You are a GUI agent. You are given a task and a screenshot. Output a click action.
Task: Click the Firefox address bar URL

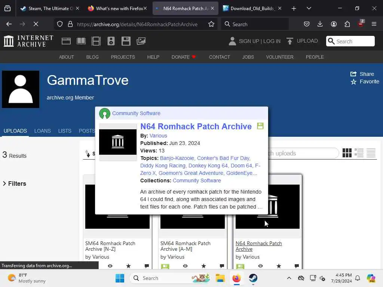coord(137,24)
